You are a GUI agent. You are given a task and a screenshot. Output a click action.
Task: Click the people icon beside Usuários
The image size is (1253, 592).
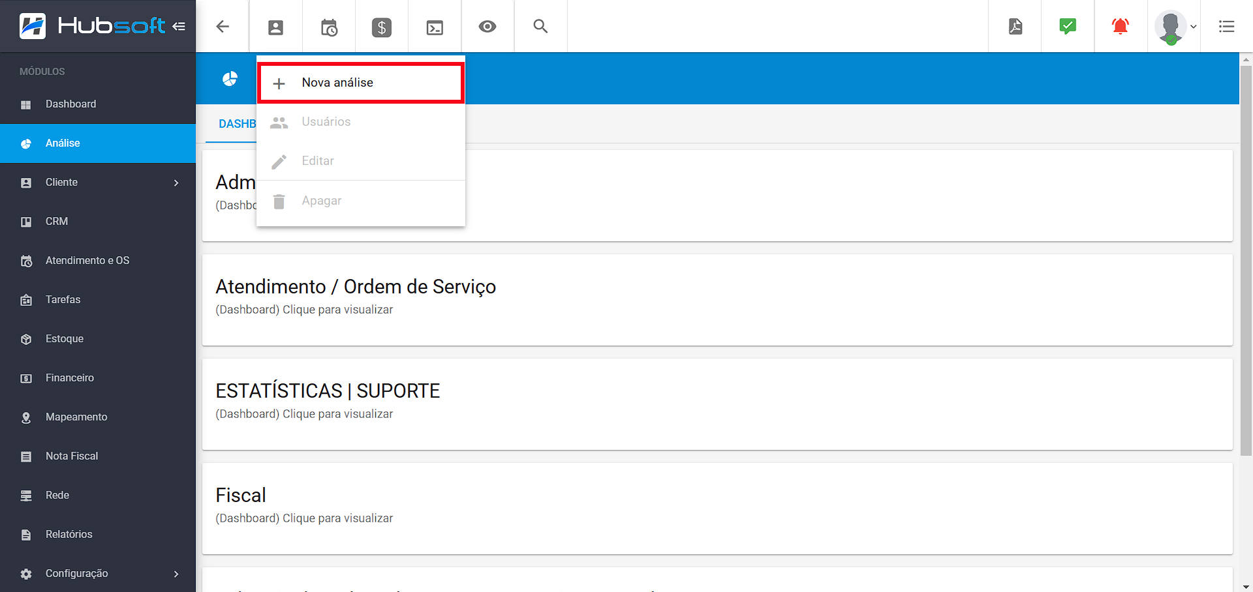[279, 123]
